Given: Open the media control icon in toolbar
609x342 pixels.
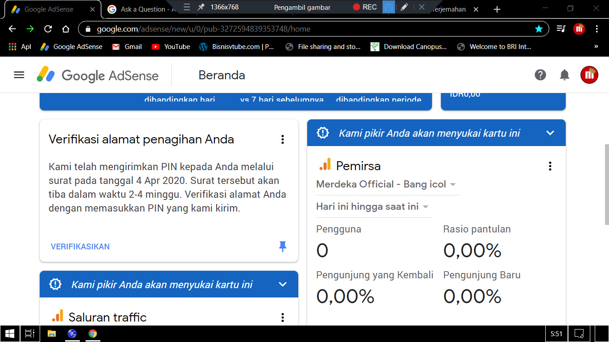Looking at the screenshot, I should [x=561, y=29].
